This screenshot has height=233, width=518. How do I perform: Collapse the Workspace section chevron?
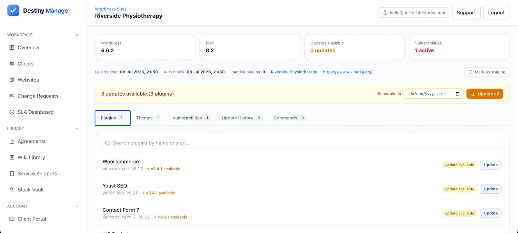(x=76, y=35)
